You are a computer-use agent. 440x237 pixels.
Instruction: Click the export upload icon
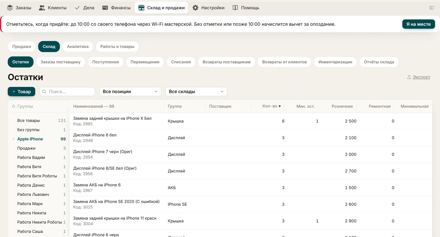pyautogui.click(x=409, y=77)
